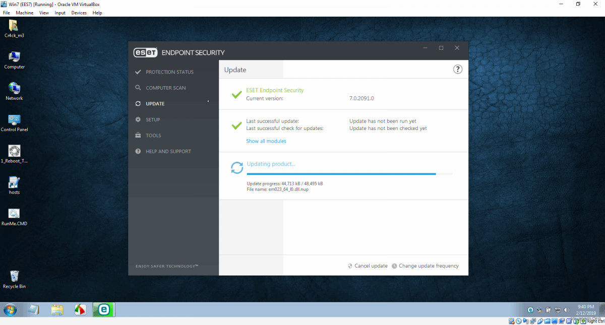Open the VirtualBox View menu

click(x=44, y=13)
